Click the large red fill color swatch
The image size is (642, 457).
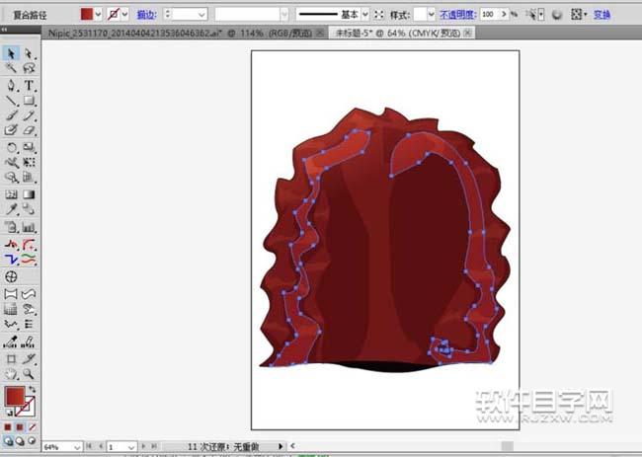(15, 397)
